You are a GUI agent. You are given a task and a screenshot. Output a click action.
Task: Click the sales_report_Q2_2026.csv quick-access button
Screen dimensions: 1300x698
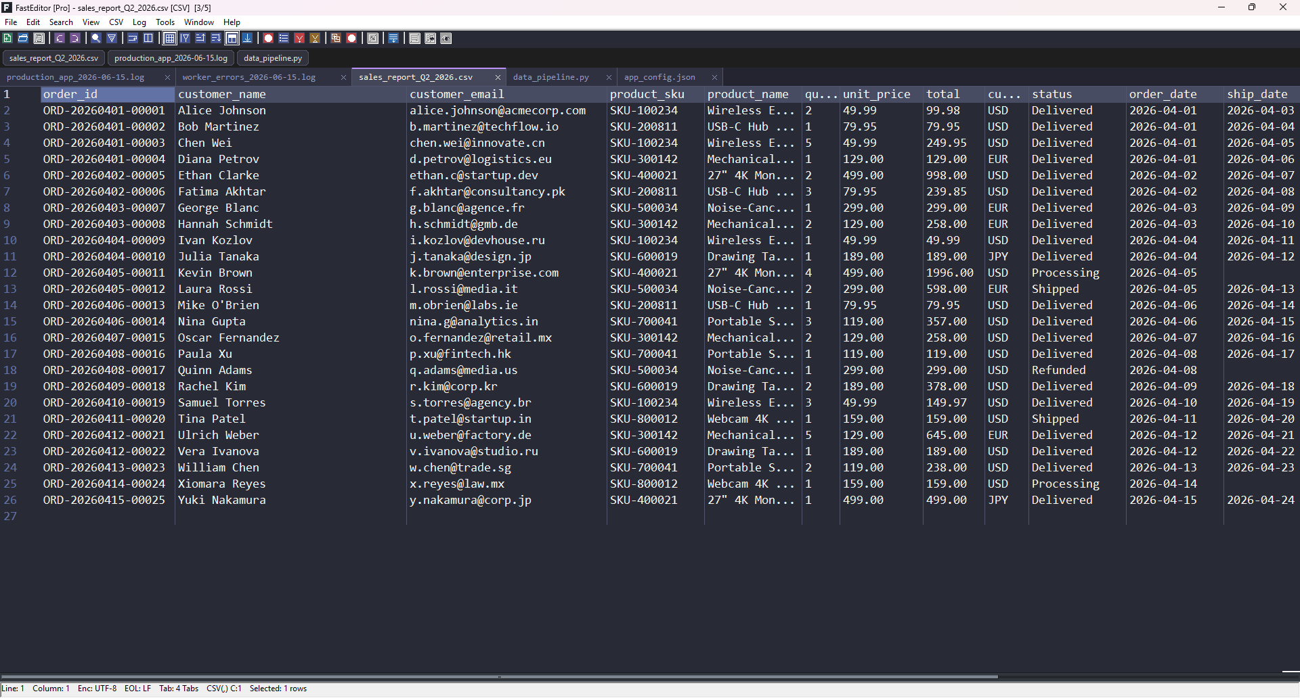54,58
